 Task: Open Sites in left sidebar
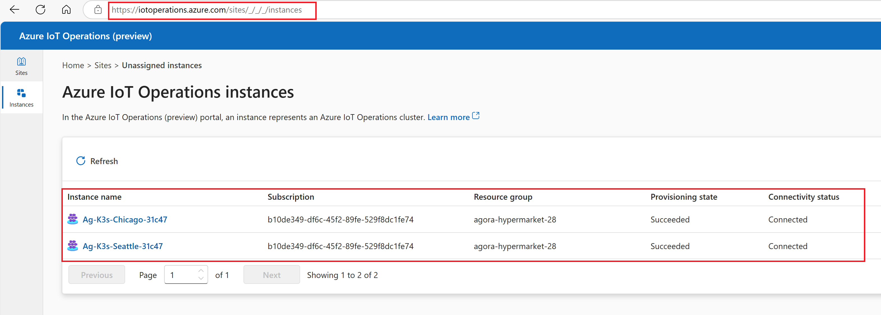21,66
